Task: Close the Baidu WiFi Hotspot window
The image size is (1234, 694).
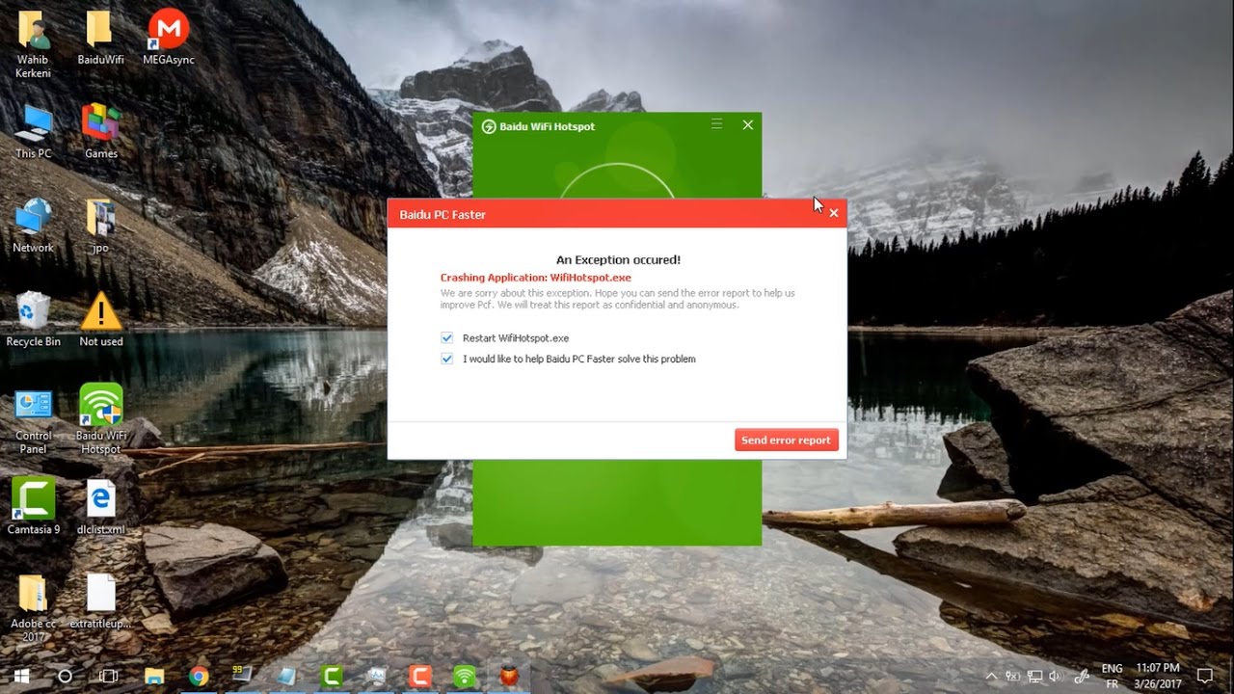Action: click(747, 124)
